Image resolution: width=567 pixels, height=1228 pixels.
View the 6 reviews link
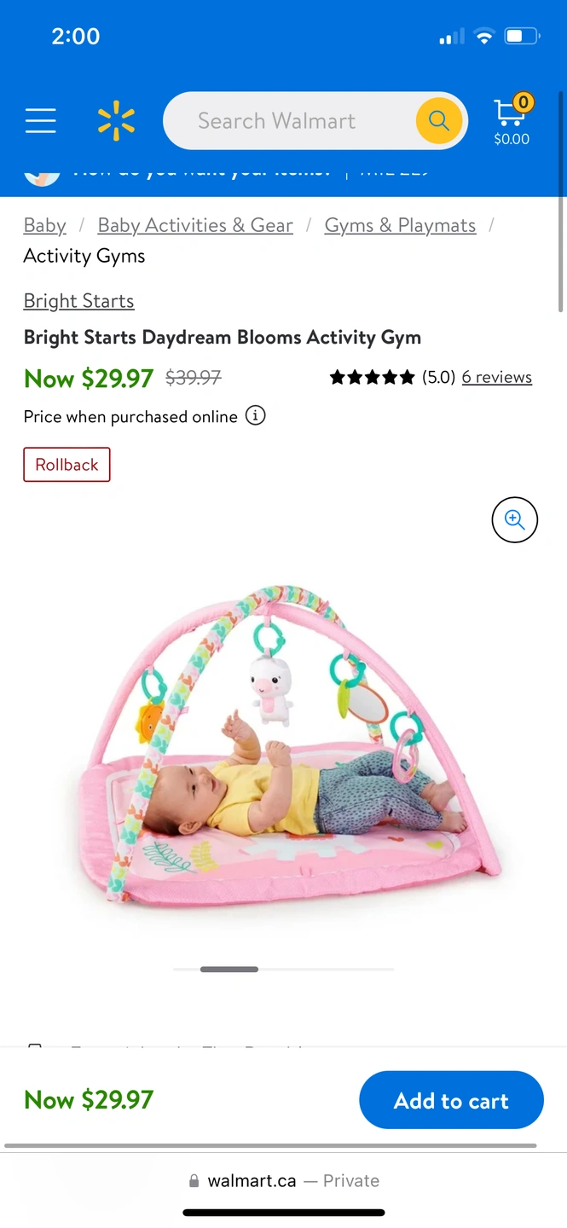[x=497, y=377]
